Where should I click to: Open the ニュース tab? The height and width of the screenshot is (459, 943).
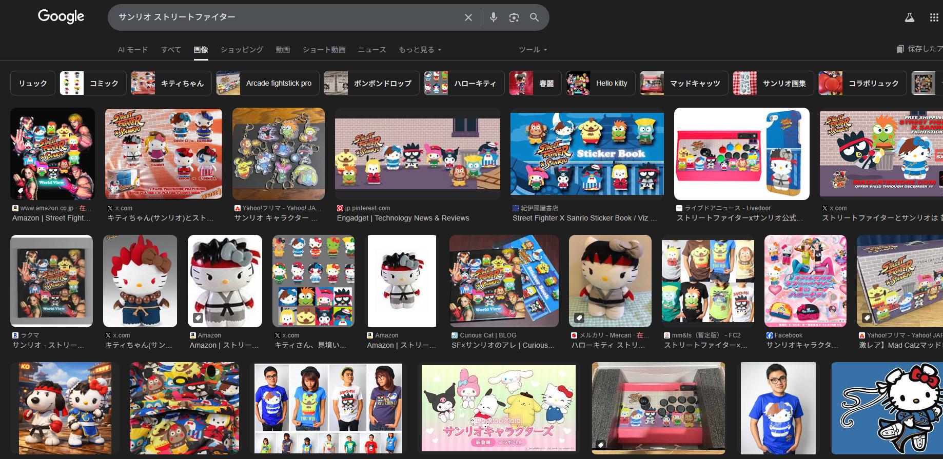tap(372, 50)
